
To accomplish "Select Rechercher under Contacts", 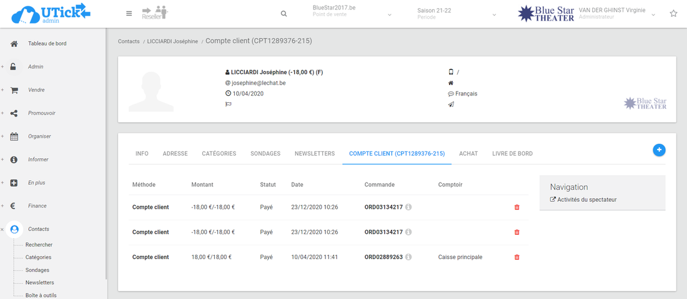I will (39, 245).
